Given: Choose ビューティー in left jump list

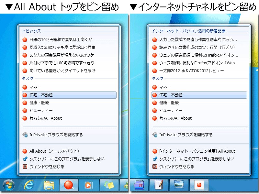Looking at the screenshot, I should (x=69, y=110).
